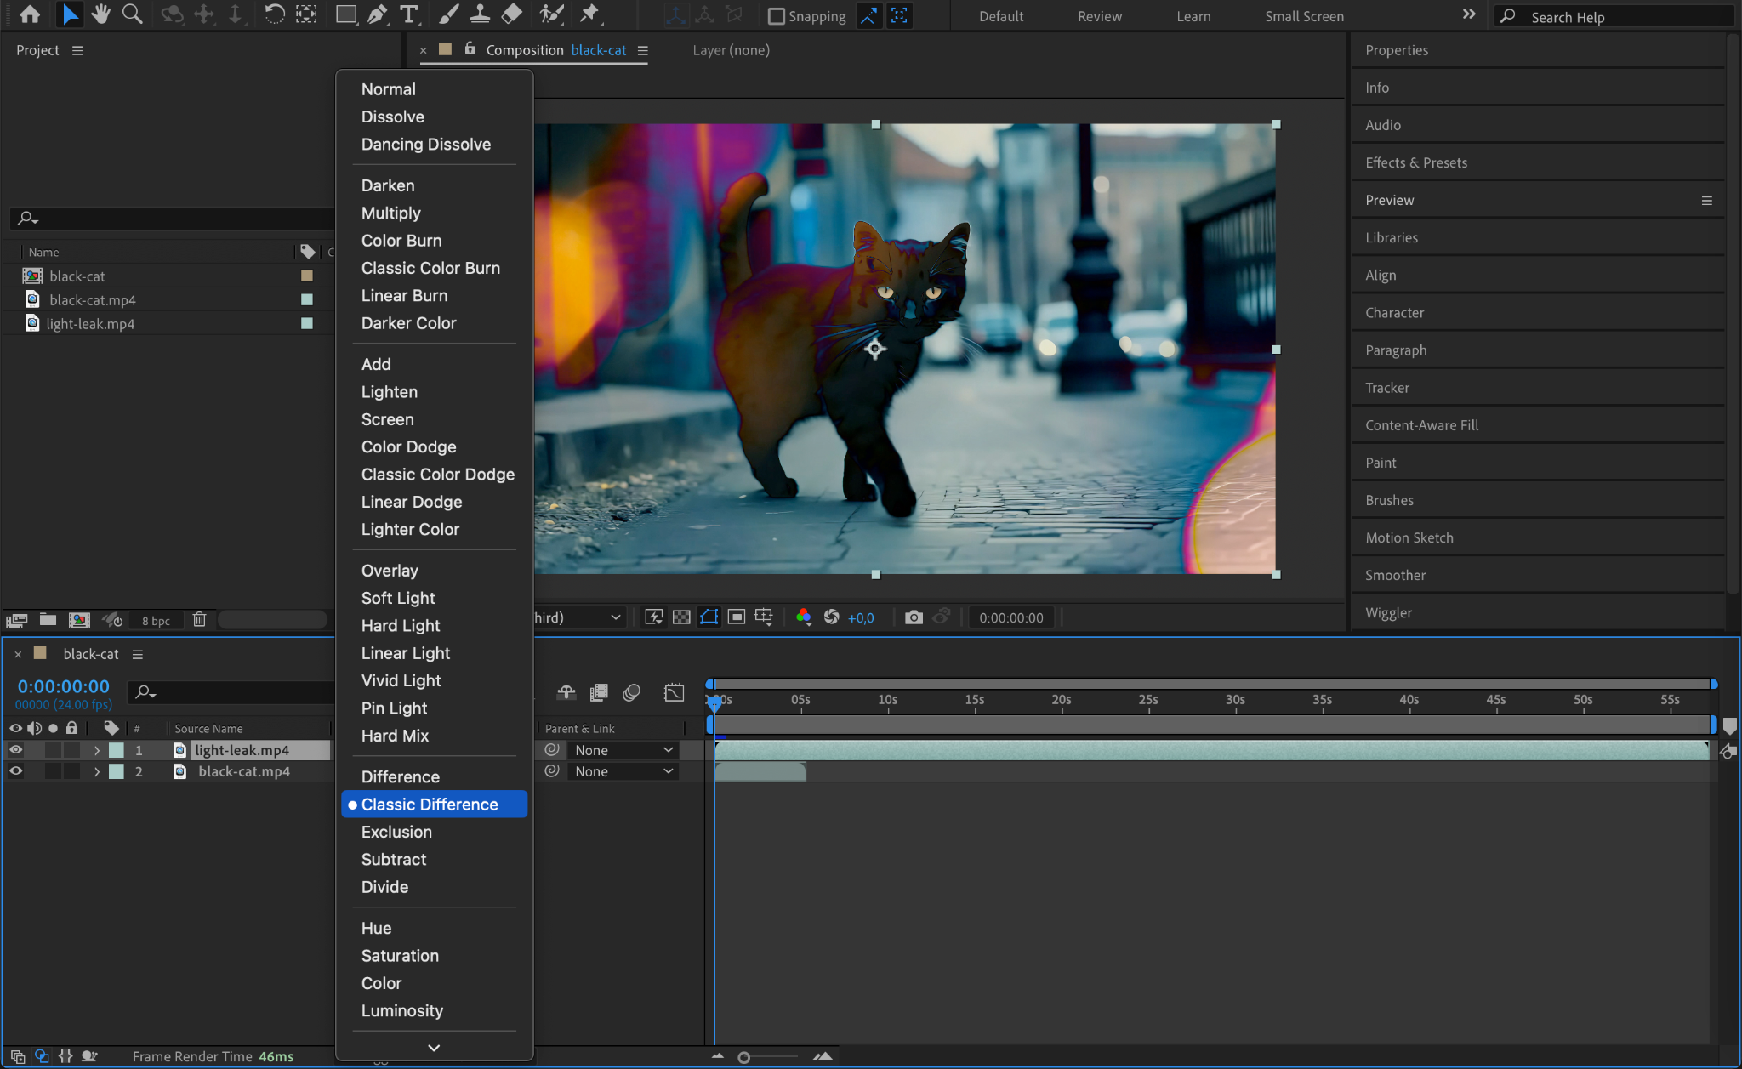Select the Horizontal Type tool
The height and width of the screenshot is (1069, 1742).
point(409,14)
